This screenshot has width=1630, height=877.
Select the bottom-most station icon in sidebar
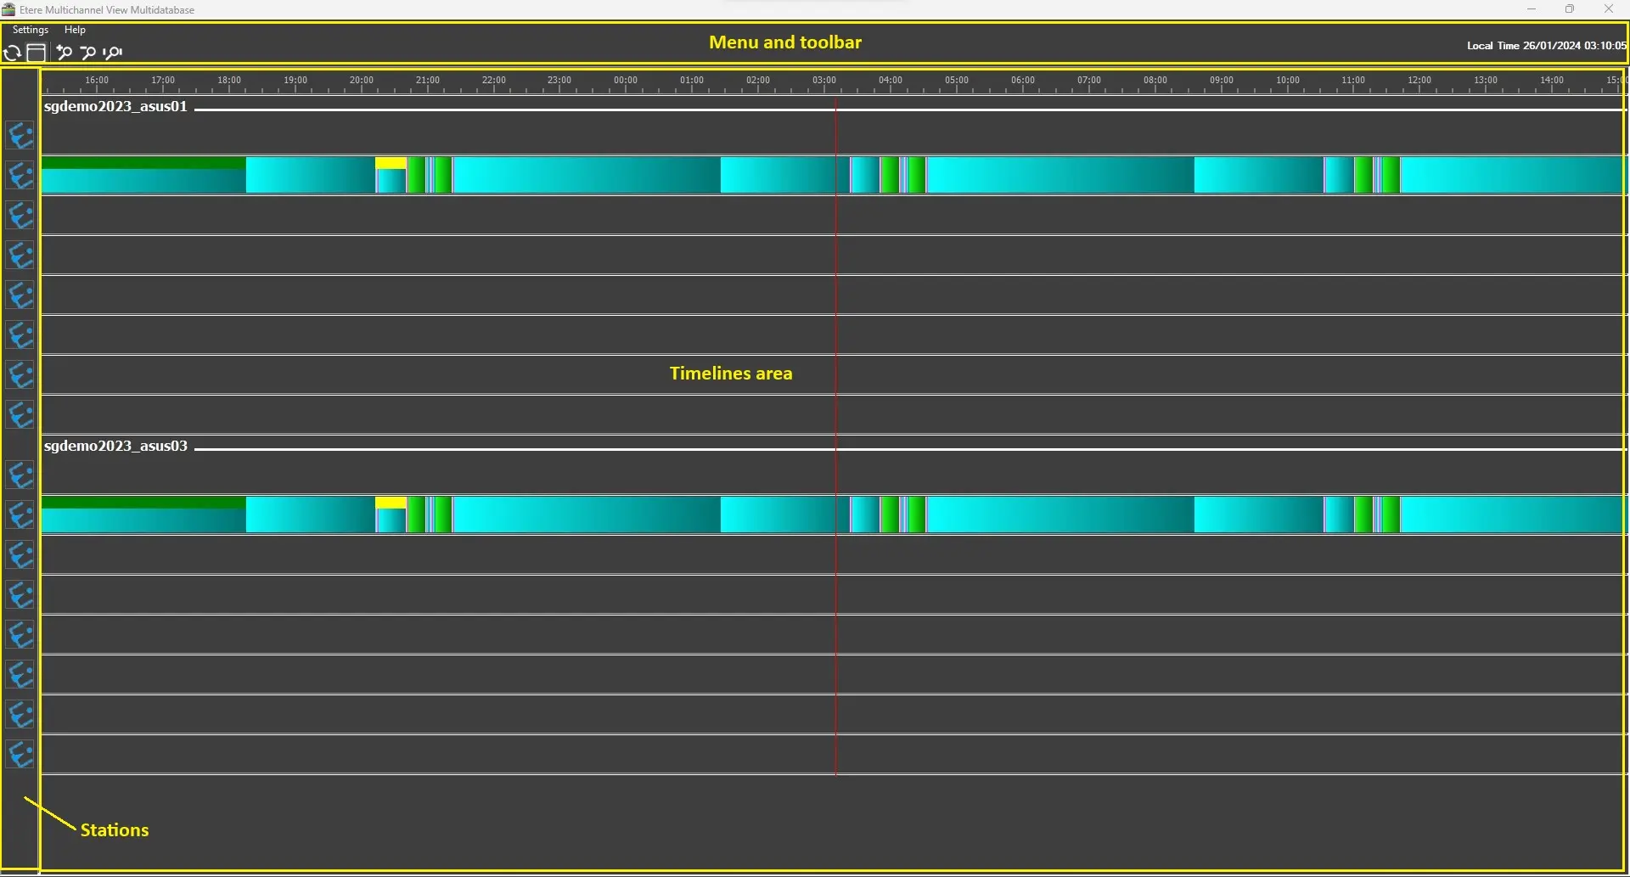(x=20, y=754)
